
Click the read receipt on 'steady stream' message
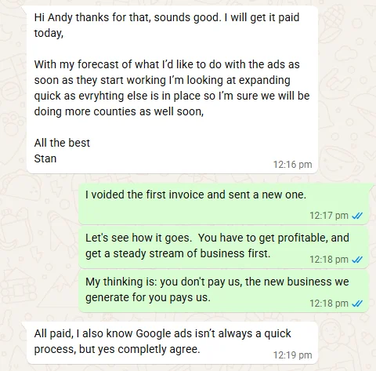tap(357, 260)
